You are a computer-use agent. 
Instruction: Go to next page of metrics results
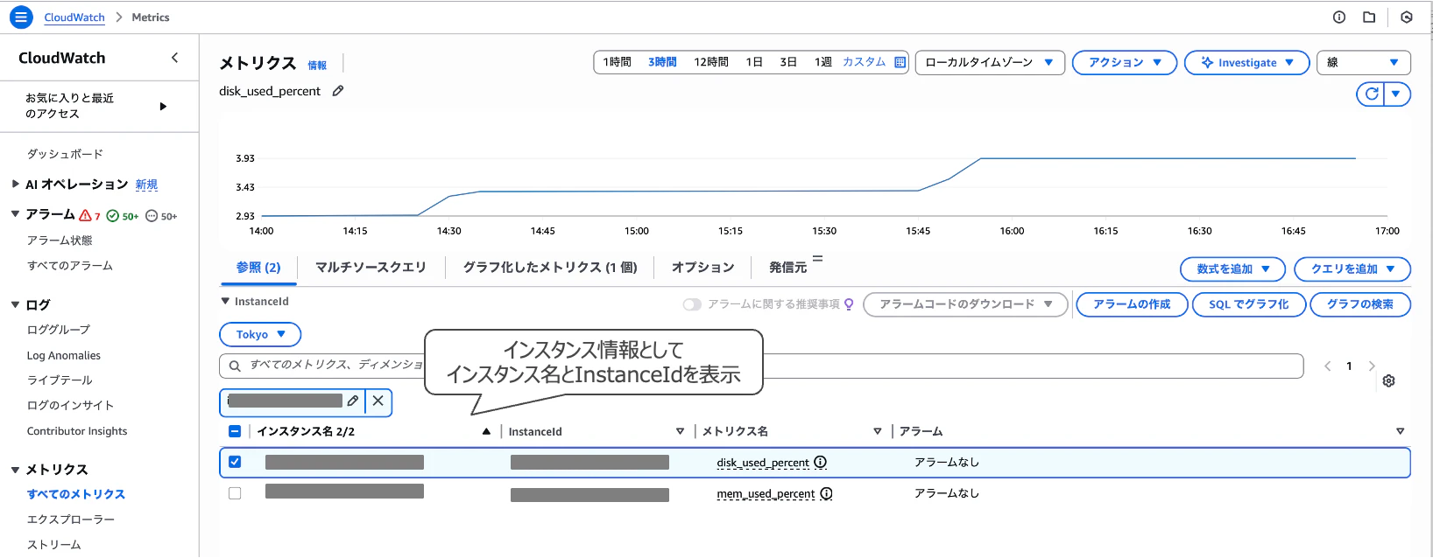1372,366
